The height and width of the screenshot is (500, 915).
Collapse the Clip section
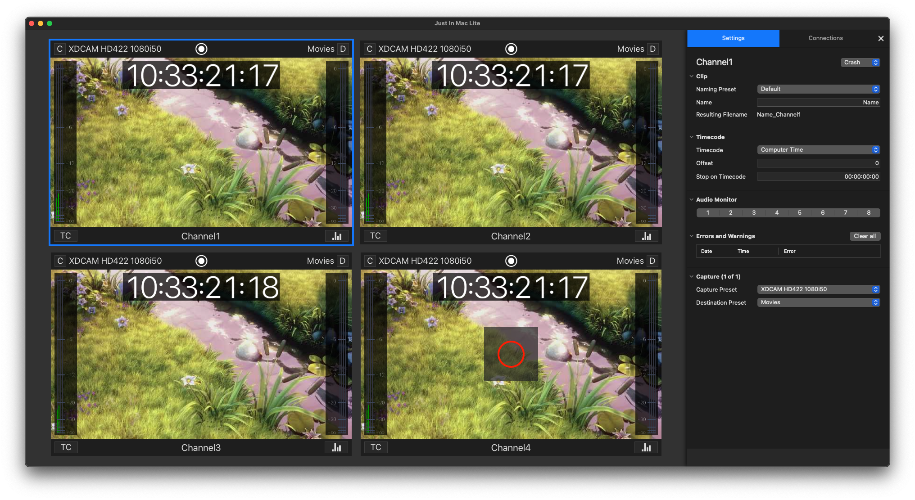[x=692, y=76]
